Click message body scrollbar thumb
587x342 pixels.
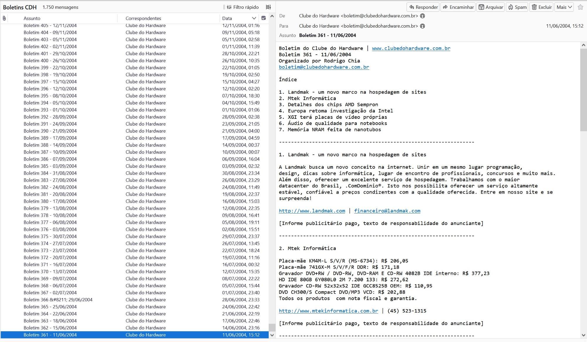pos(583,90)
